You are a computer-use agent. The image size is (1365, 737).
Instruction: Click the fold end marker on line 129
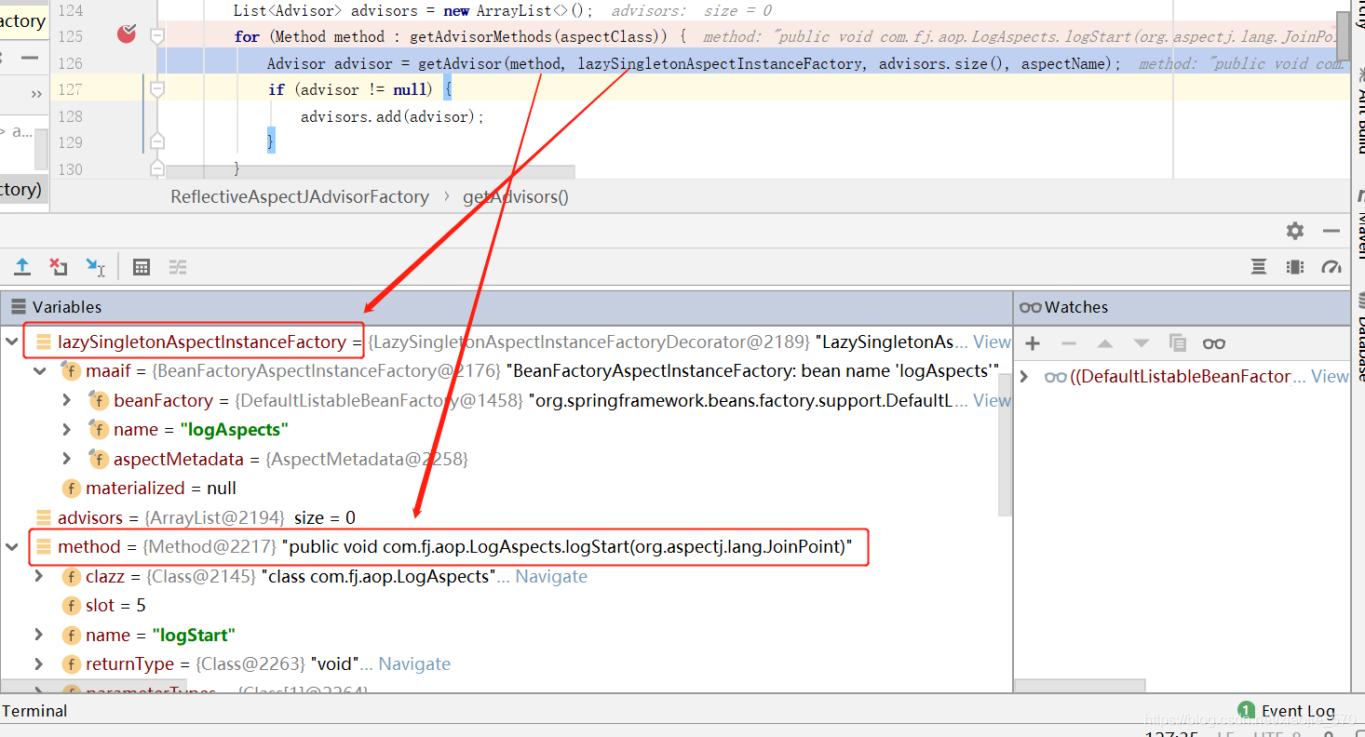coord(156,141)
